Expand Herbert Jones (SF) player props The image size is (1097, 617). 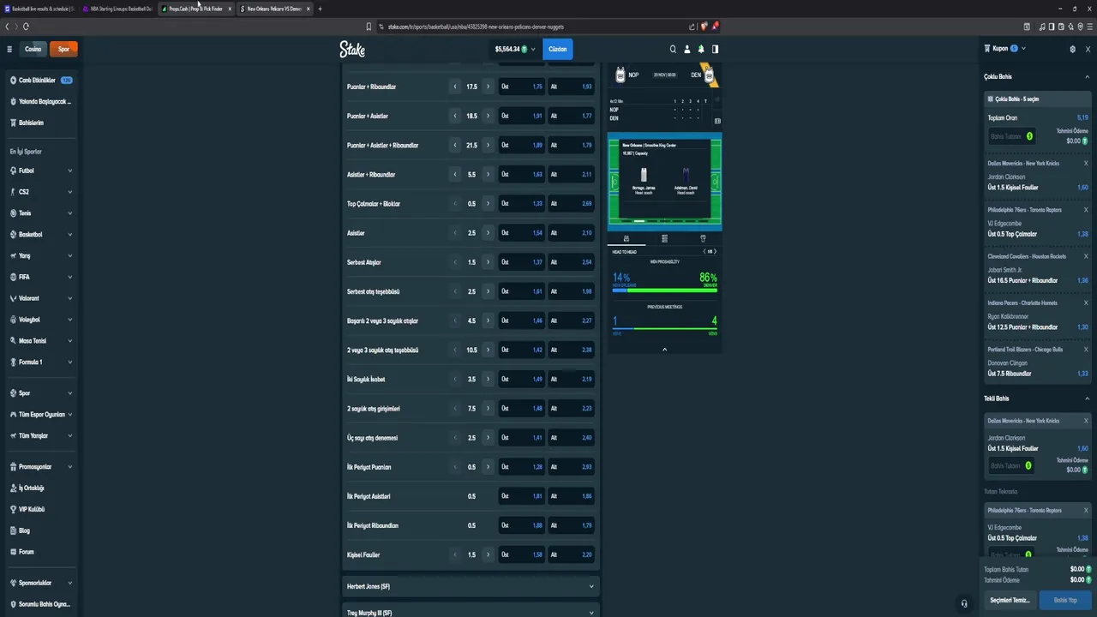(470, 586)
